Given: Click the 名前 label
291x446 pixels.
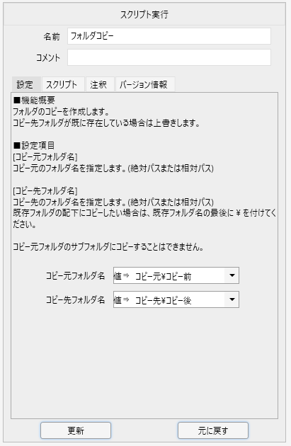Looking at the screenshot, I should [52, 36].
